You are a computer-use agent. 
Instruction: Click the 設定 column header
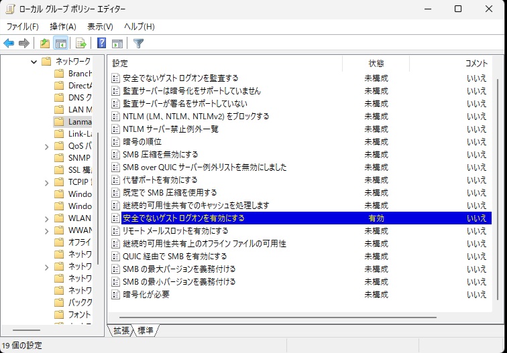225,63
